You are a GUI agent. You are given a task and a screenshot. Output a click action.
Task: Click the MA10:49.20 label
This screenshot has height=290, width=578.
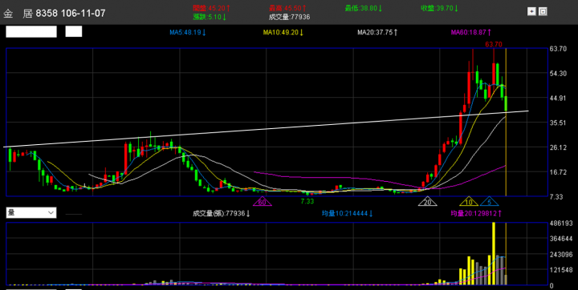(283, 32)
